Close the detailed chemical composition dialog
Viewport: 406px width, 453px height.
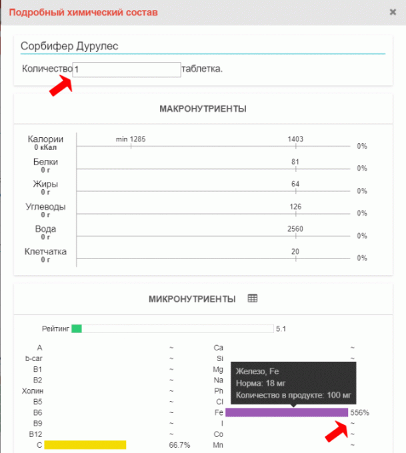click(x=393, y=12)
